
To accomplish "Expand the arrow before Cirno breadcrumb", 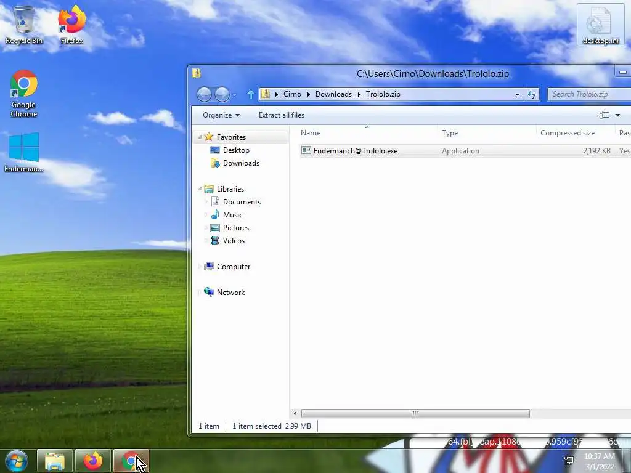I will (277, 94).
